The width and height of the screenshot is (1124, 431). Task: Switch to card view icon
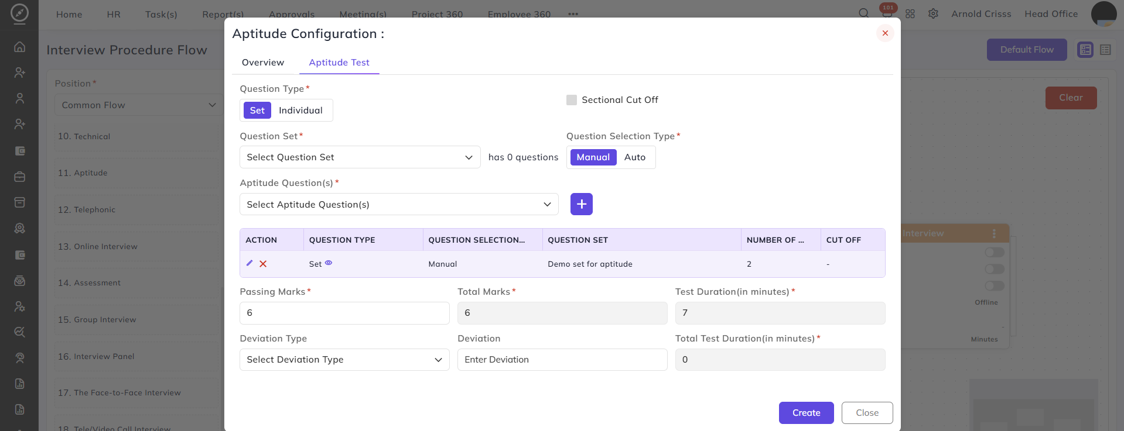(1085, 50)
